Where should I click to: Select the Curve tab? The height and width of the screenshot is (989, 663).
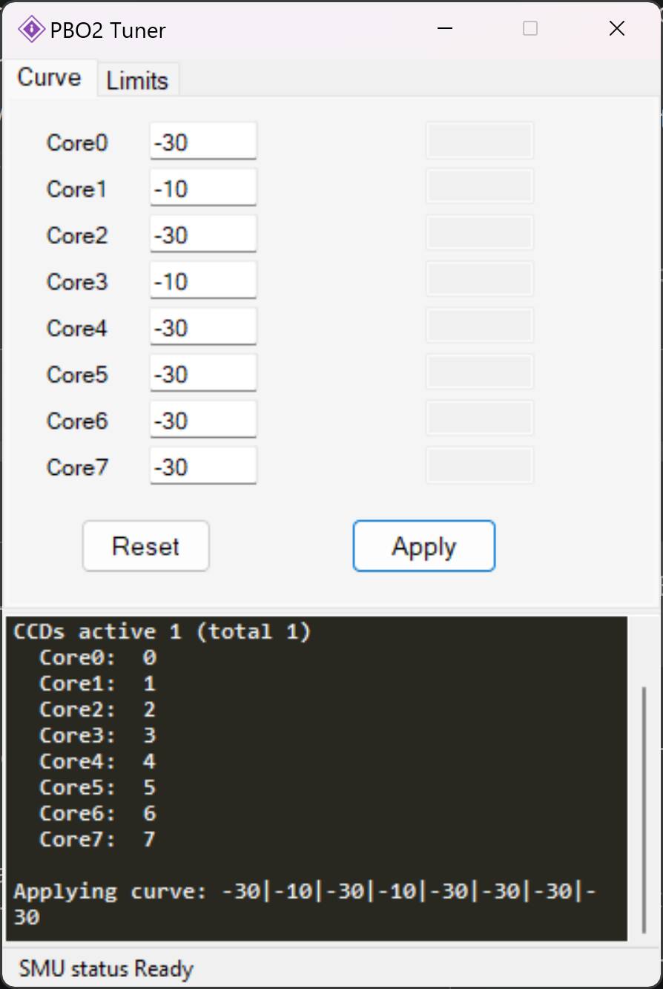click(50, 77)
